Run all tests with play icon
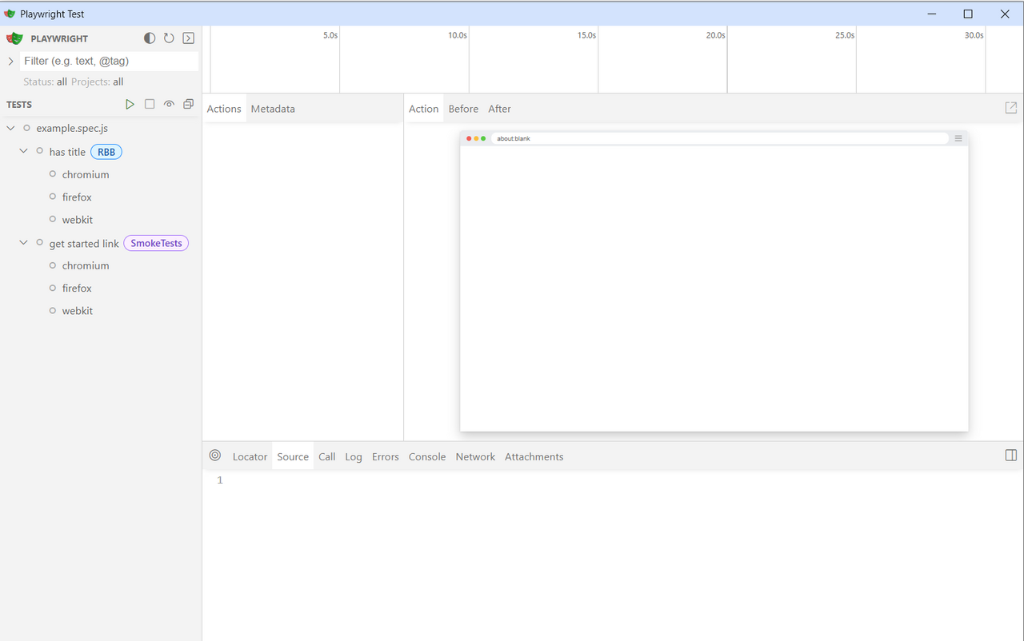The image size is (1024, 641). click(x=130, y=104)
